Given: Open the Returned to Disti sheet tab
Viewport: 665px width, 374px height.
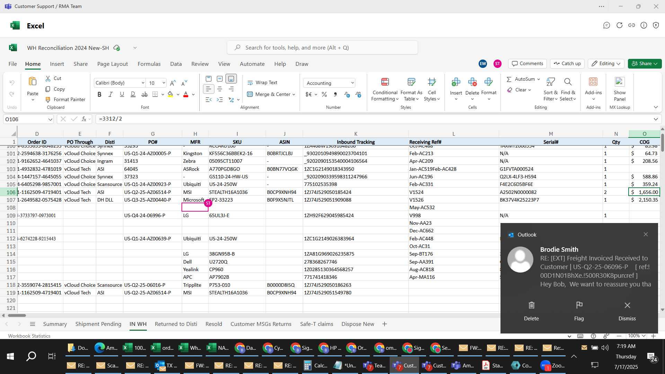Looking at the screenshot, I should pyautogui.click(x=176, y=324).
